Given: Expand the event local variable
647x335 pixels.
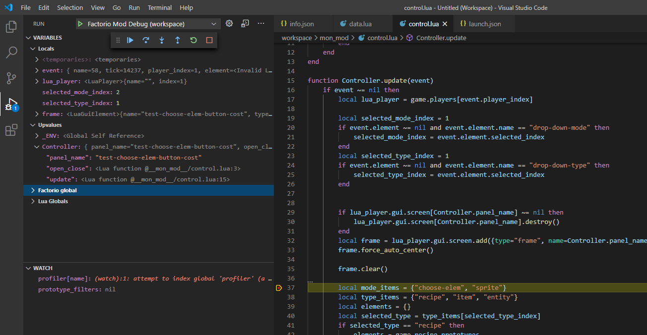Looking at the screenshot, I should click(x=37, y=70).
